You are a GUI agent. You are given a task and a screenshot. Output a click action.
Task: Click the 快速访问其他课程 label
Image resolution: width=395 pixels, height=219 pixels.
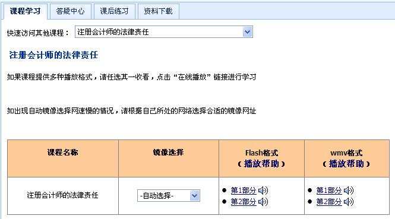point(38,33)
